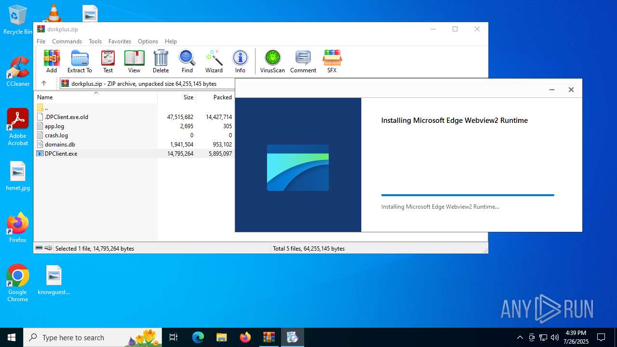This screenshot has height=347, width=617.
Task: Show hidden system tray icons
Action: pyautogui.click(x=520, y=337)
